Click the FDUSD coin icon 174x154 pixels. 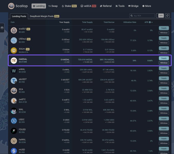[x=14, y=131]
